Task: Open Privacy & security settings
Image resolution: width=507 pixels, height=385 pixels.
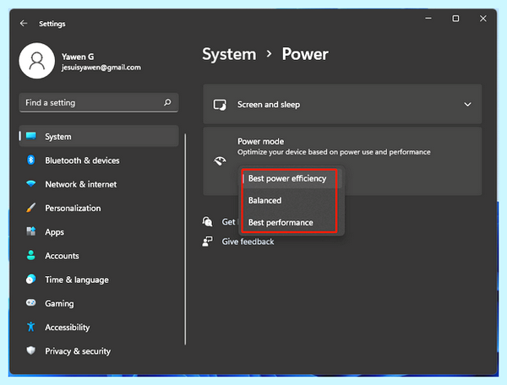Action: (x=99, y=351)
